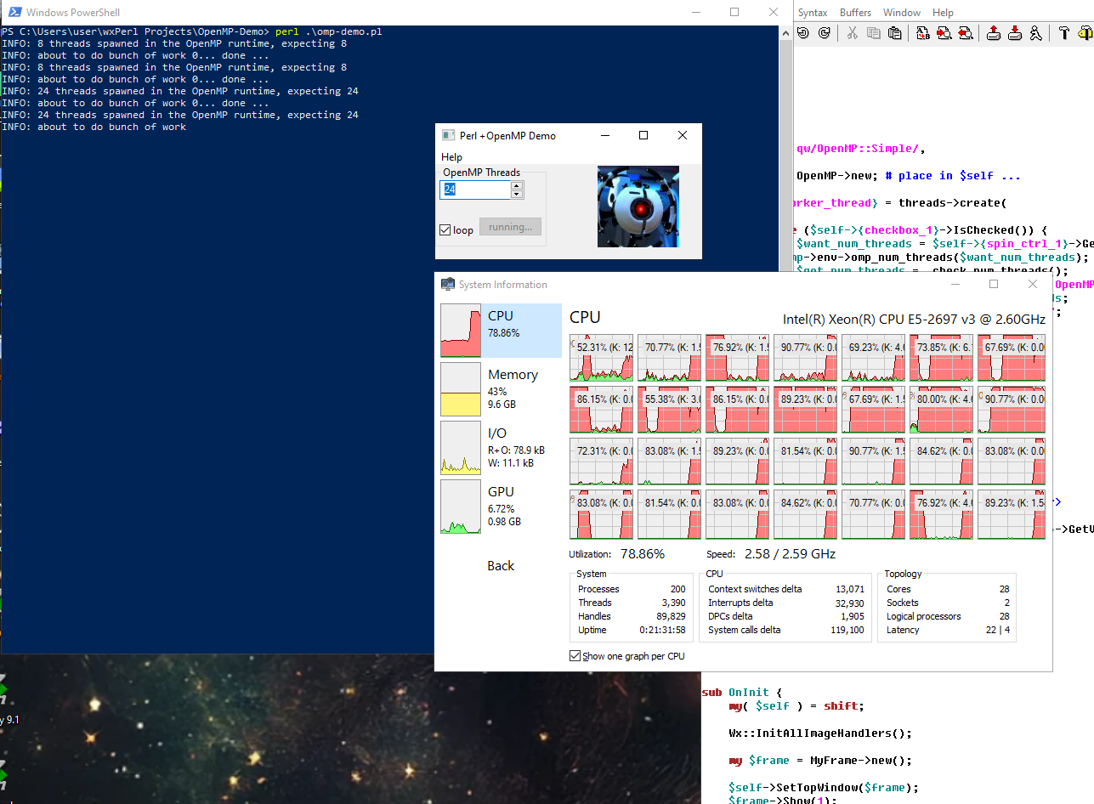
Task: Click the OpenMP Threads number field
Action: click(474, 190)
